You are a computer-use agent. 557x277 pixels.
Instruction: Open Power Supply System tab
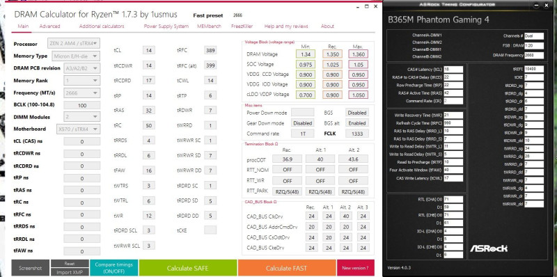(166, 26)
